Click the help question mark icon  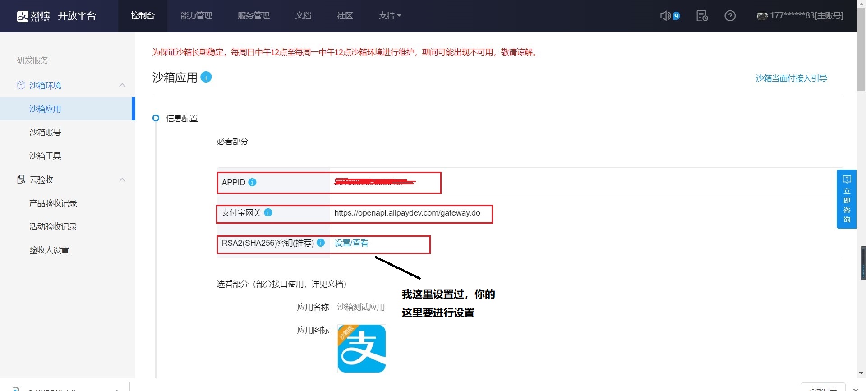pyautogui.click(x=730, y=16)
